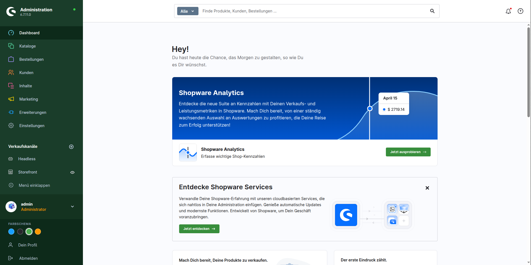Open the Alle search filter dropdown
Image resolution: width=531 pixels, height=265 pixels.
click(188, 11)
